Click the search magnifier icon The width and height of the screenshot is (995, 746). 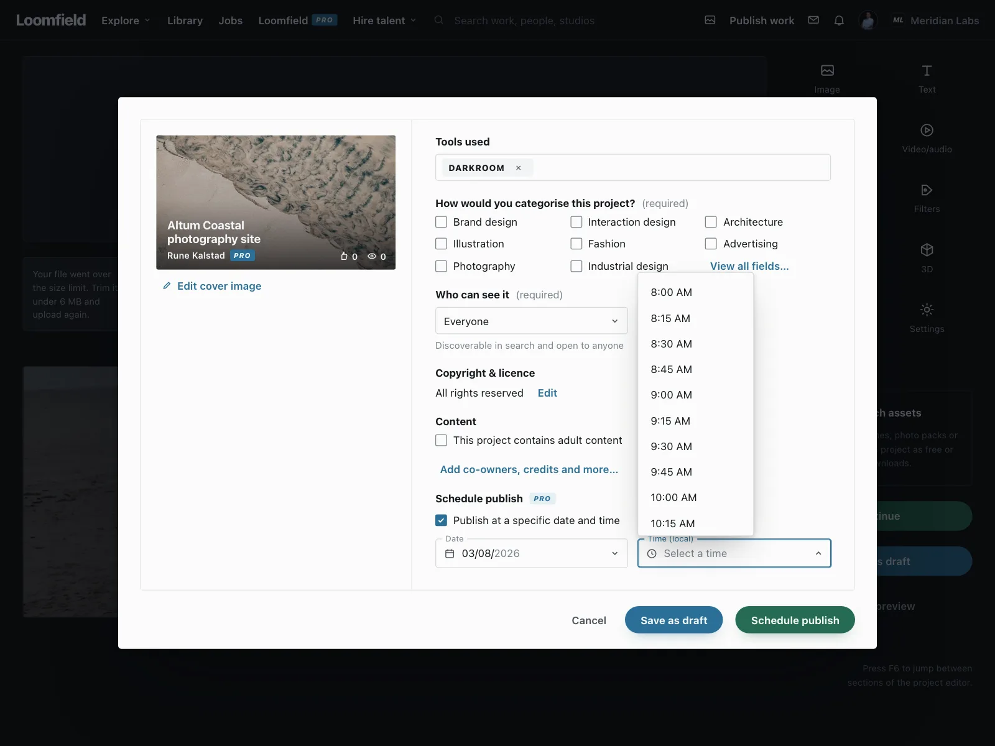(x=439, y=20)
